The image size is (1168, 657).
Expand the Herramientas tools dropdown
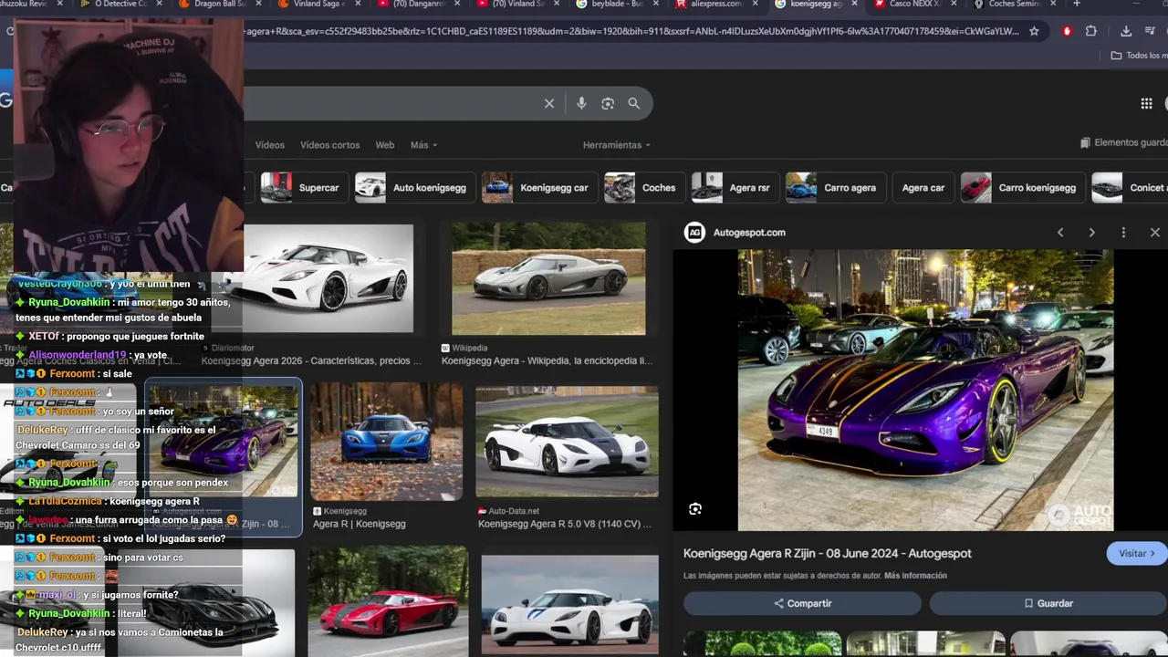tap(617, 145)
